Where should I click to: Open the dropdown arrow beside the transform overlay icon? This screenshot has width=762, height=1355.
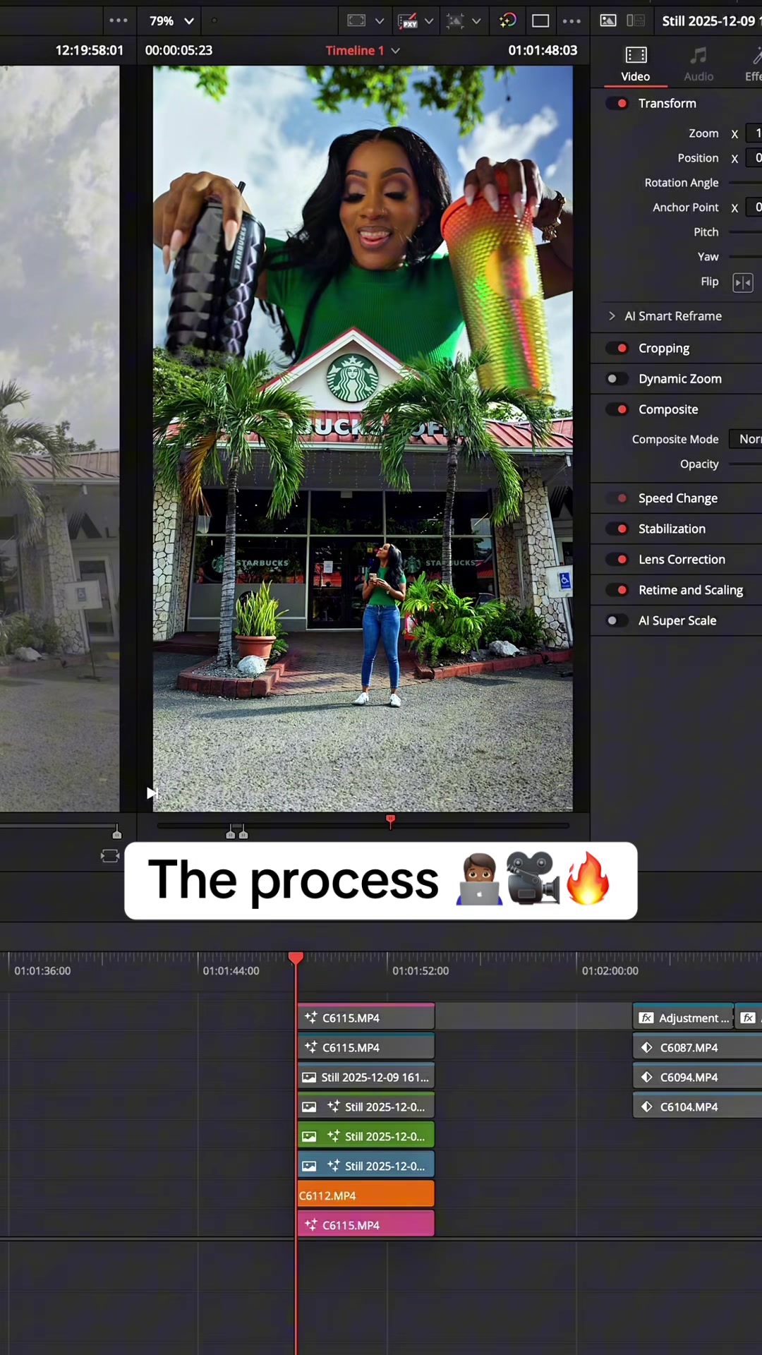[x=476, y=21]
